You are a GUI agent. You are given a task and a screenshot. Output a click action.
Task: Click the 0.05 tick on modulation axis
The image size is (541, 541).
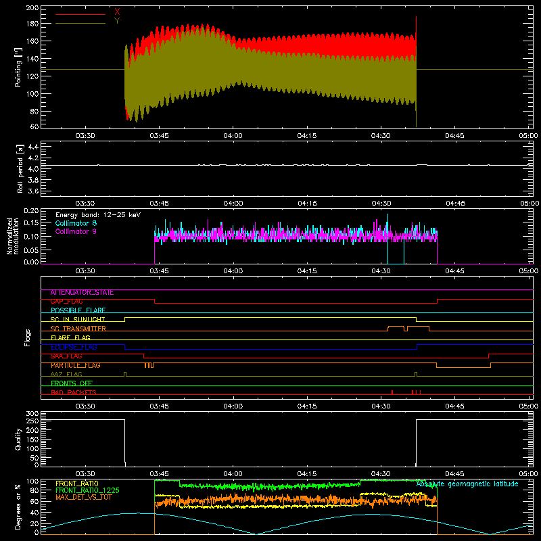point(32,250)
